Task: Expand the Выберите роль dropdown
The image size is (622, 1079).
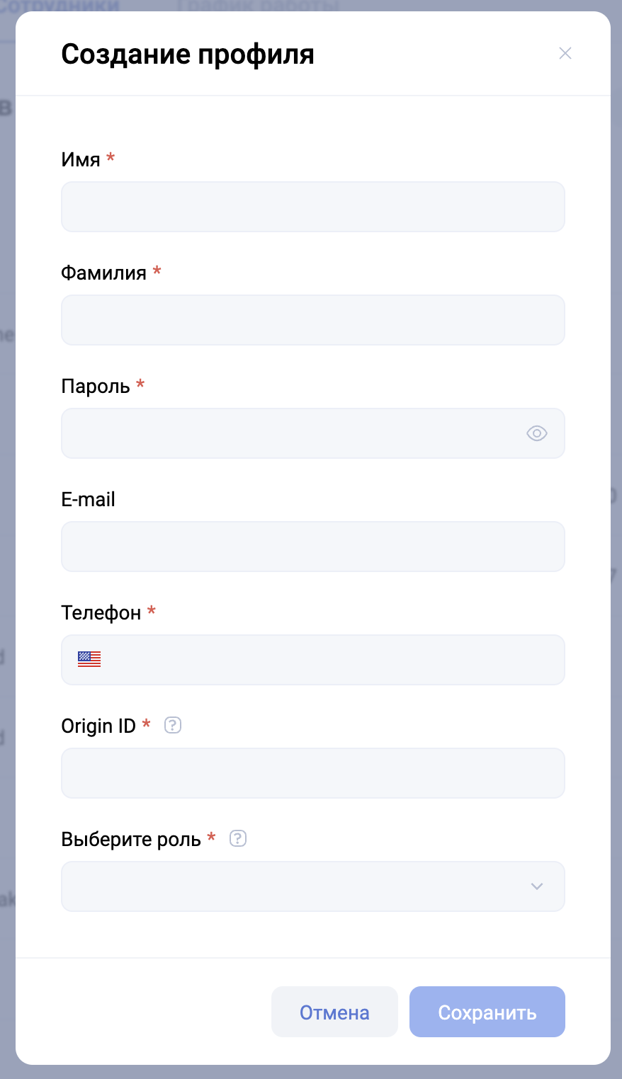Action: 536,886
